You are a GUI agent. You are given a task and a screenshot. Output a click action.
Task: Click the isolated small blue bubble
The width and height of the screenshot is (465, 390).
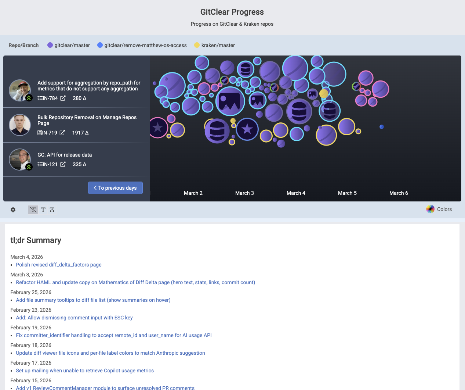(x=382, y=127)
